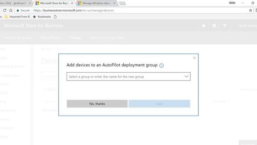The height and width of the screenshot is (145, 257).
Task: Open the group selection dropdown arrow
Action: (186, 77)
